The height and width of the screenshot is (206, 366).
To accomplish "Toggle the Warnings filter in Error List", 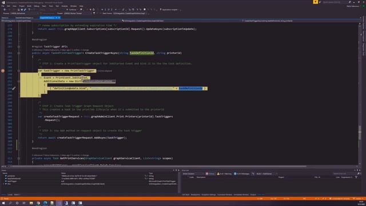I will pyautogui.click(x=224, y=173).
